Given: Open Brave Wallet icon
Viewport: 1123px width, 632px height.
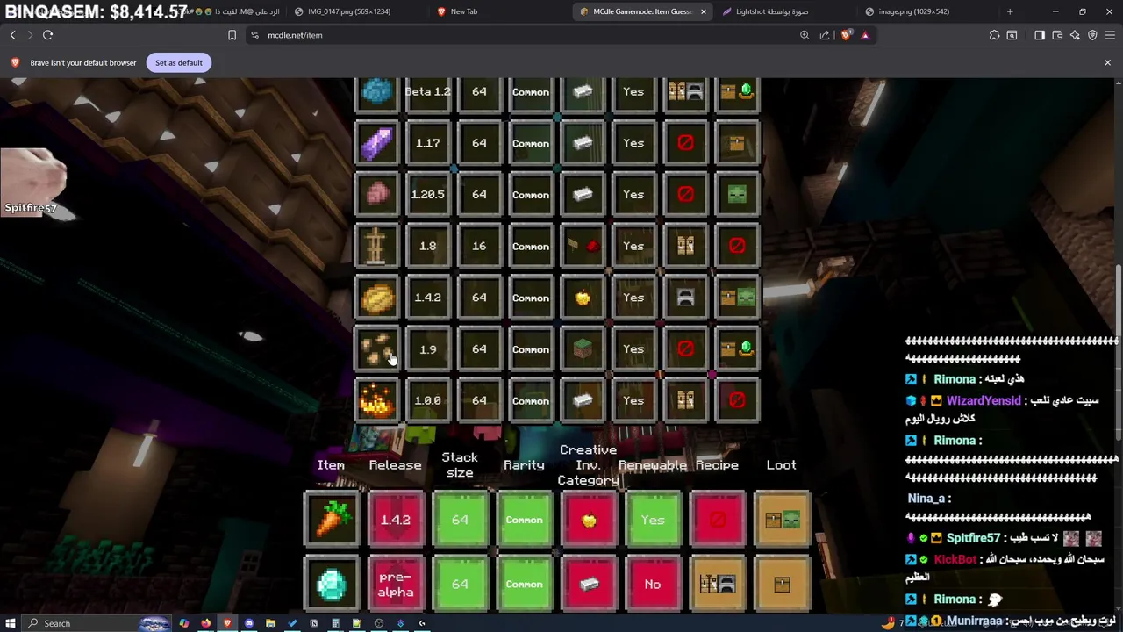Looking at the screenshot, I should [1057, 35].
